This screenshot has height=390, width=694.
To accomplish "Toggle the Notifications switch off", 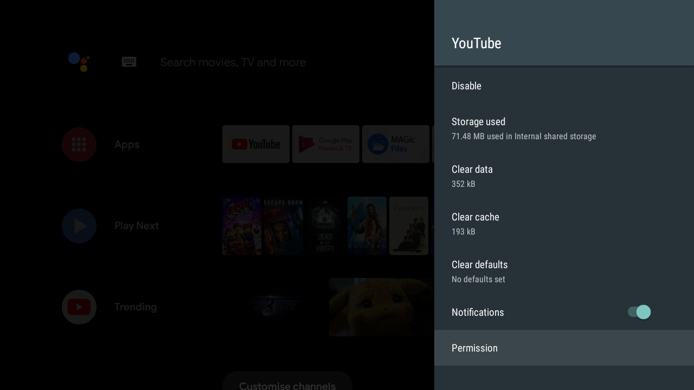I will (x=639, y=312).
